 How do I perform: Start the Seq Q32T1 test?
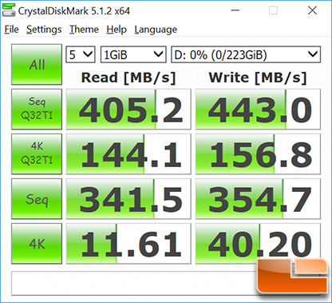[x=37, y=110]
